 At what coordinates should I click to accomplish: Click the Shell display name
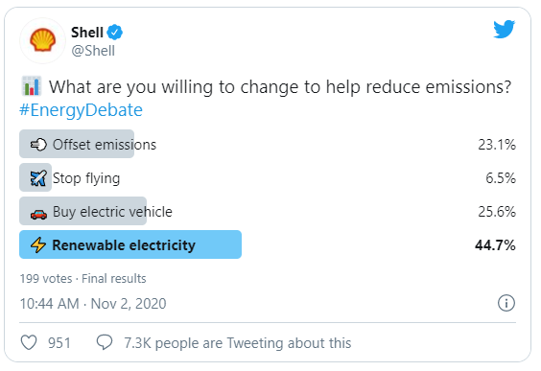(87, 33)
